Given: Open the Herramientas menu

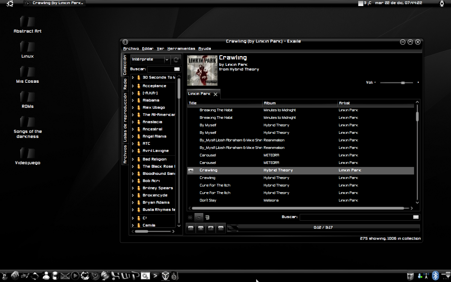Looking at the screenshot, I should coord(181,49).
